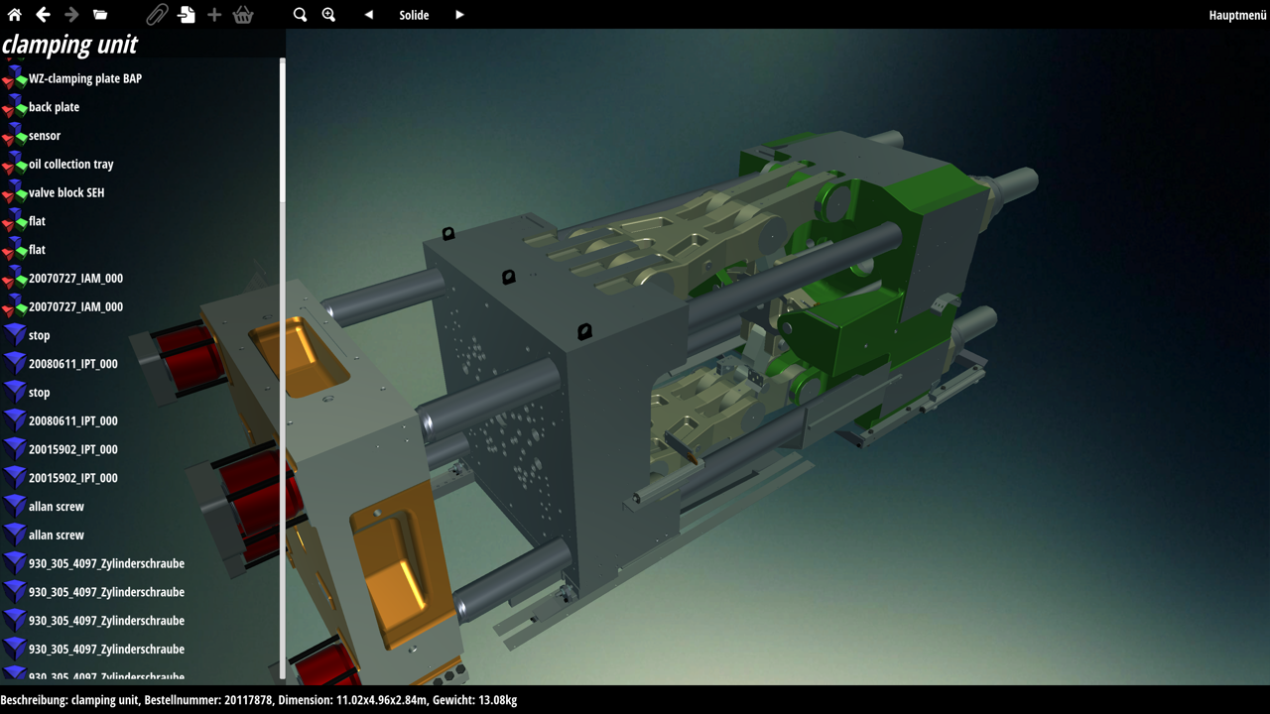Screen dimensions: 1270x714
Task: Navigate back with the left arrow icon
Action: [x=43, y=15]
